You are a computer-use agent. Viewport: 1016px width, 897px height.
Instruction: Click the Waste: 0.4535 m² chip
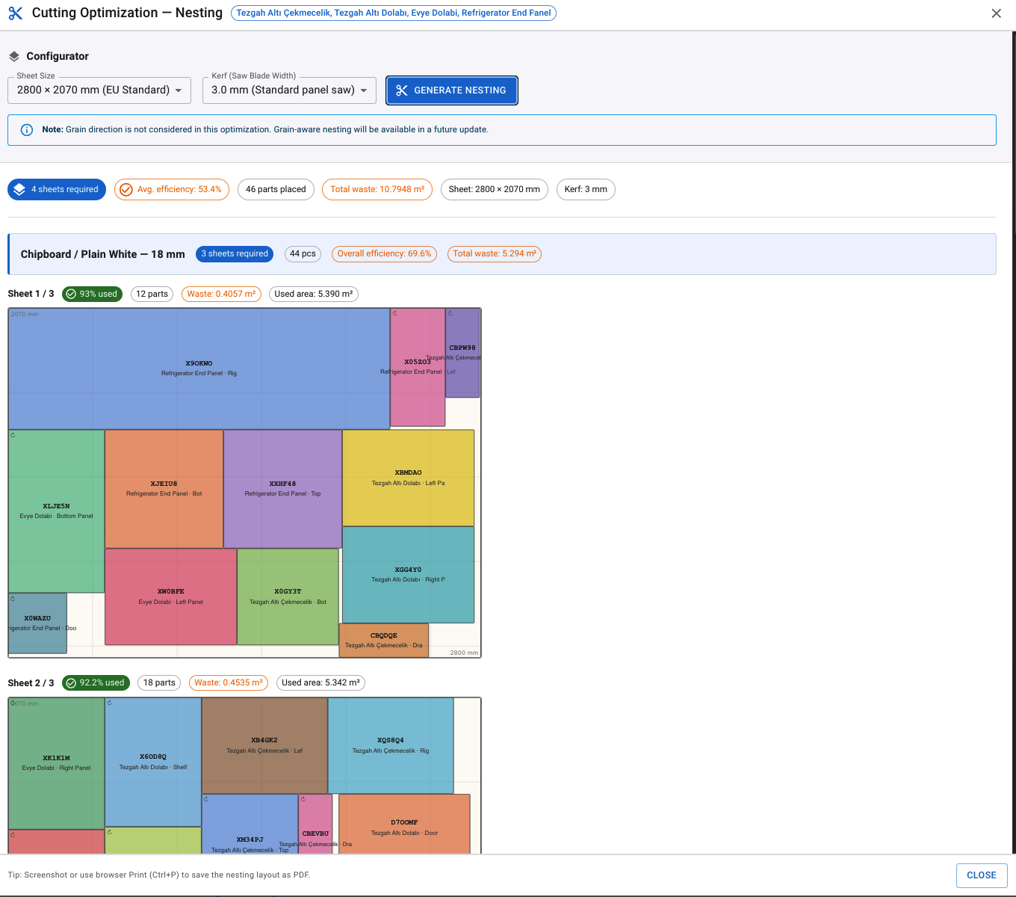(x=229, y=683)
